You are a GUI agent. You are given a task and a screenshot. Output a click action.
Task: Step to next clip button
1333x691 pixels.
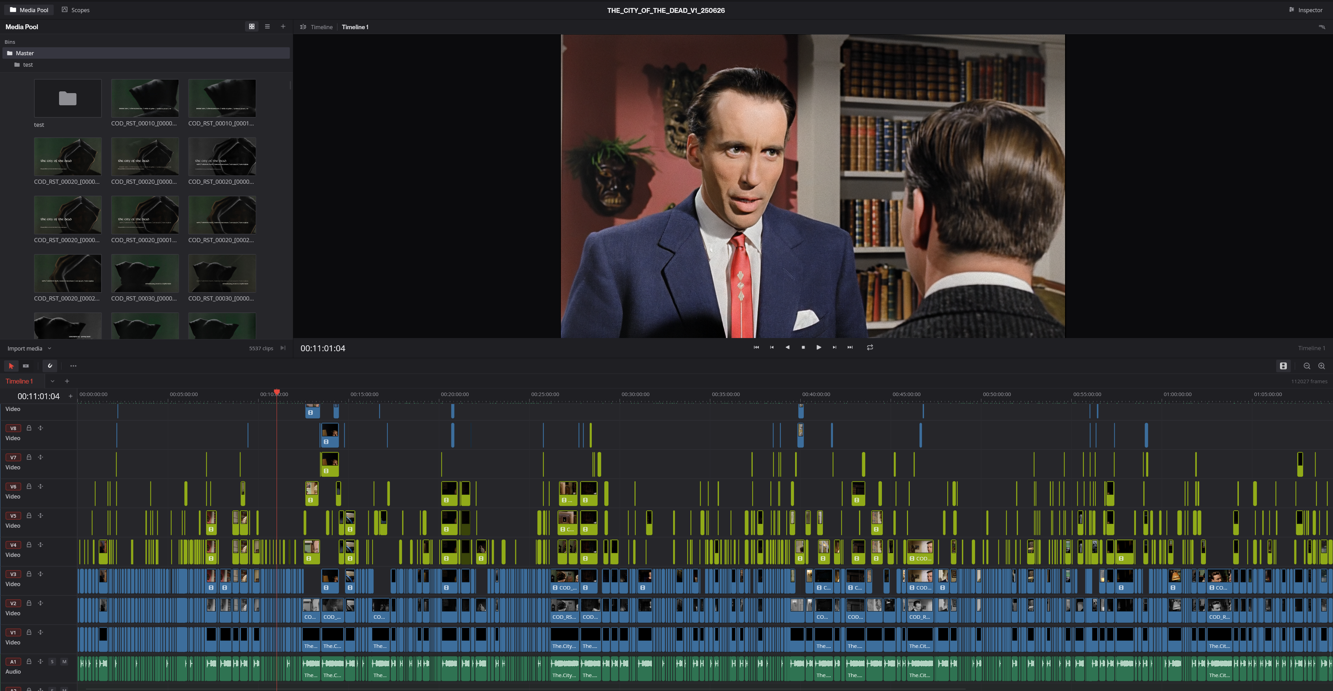pos(834,347)
